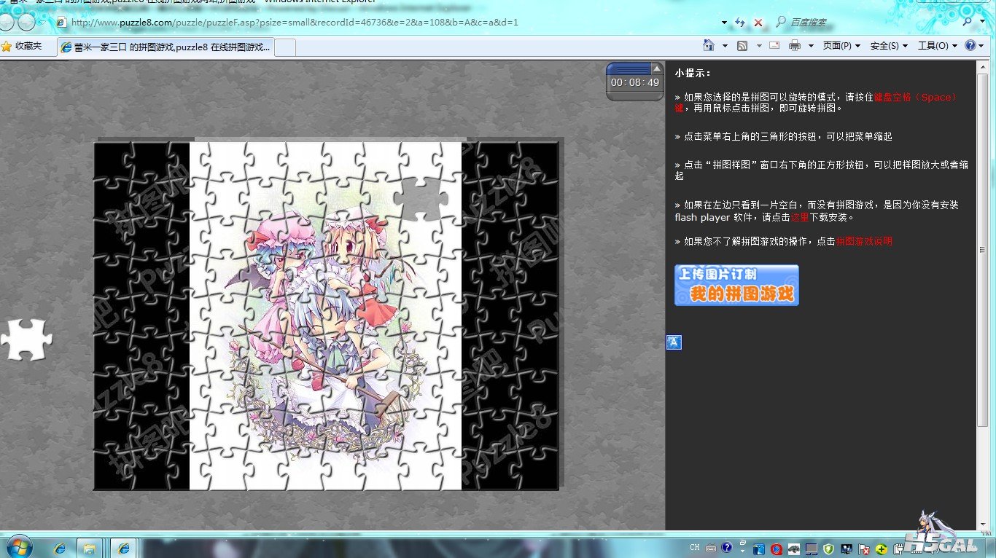The image size is (996, 558).
Task: Click the page vertical scrollbar thumb
Action: tap(982, 249)
